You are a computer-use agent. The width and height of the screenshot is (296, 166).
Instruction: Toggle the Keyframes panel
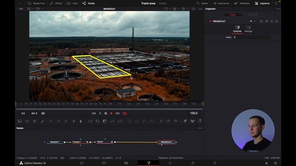tap(221, 3)
